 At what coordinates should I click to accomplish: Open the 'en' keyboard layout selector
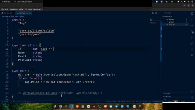click(x=172, y=2)
